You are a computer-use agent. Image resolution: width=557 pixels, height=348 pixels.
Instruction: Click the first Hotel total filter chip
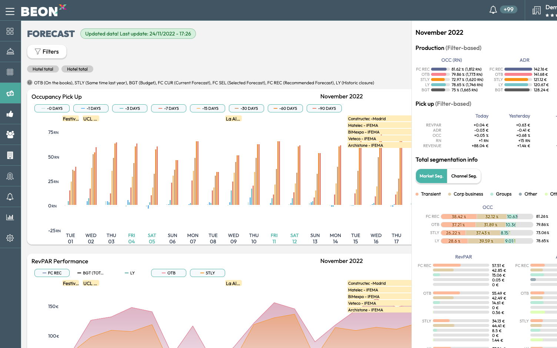pos(43,69)
